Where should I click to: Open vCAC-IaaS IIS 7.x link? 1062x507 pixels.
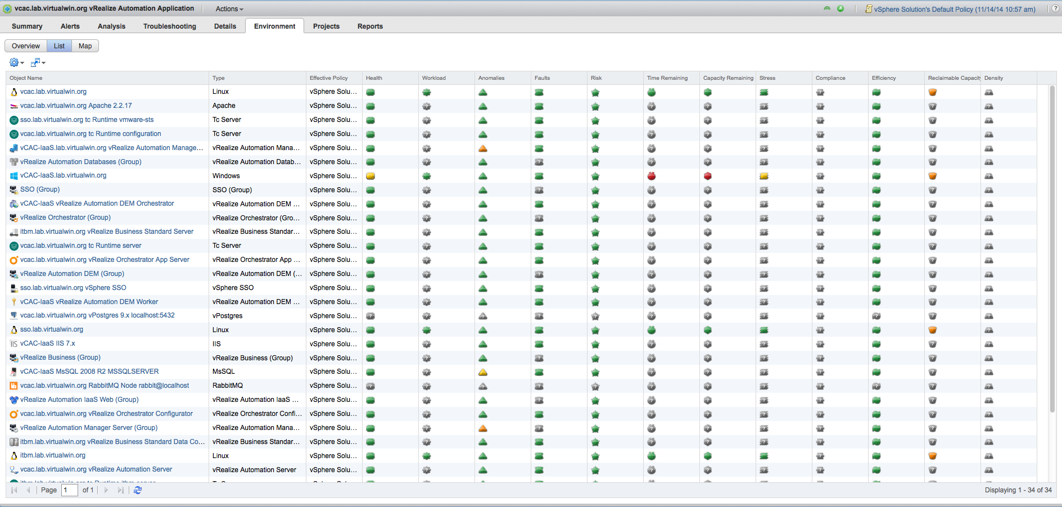(48, 343)
